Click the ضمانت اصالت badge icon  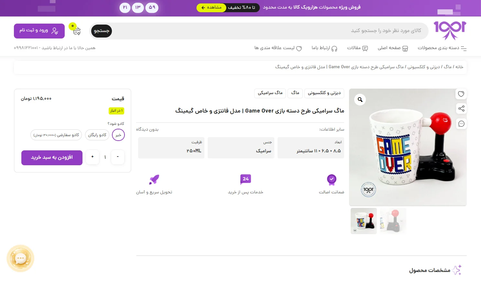332,179
